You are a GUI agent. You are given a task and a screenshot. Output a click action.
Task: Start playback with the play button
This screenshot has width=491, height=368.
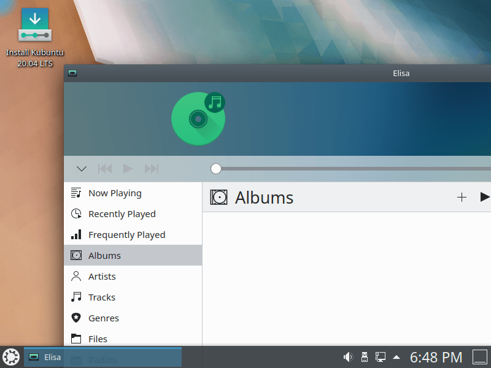coord(128,169)
